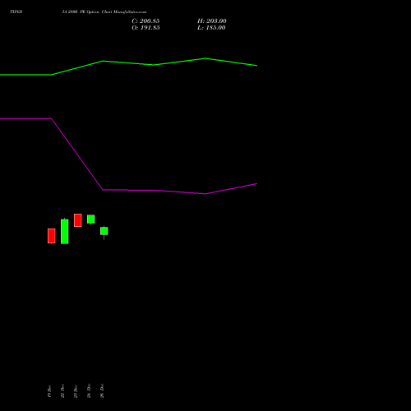Click the green upper band line

coord(128,63)
